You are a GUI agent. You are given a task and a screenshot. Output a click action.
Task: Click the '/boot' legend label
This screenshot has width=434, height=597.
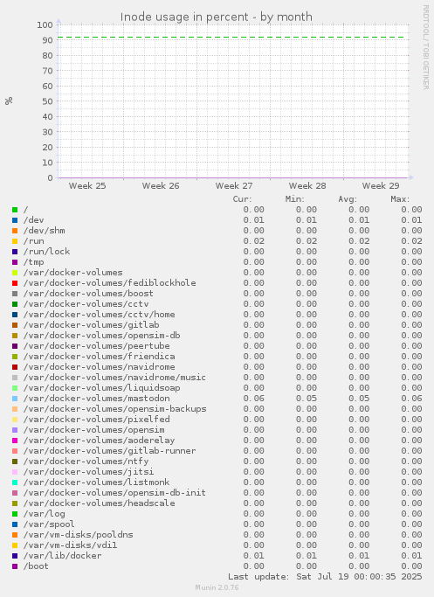coord(36,566)
